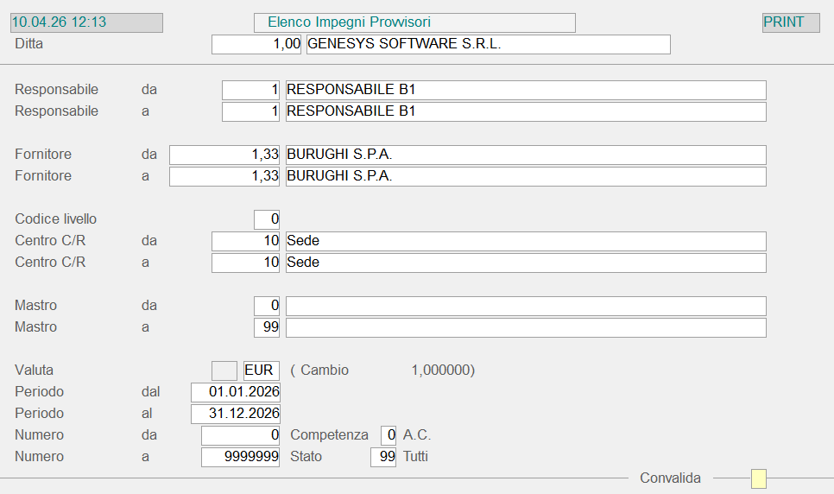This screenshot has height=494, width=834.
Task: Click the empty gray Valuta box
Action: pos(224,370)
